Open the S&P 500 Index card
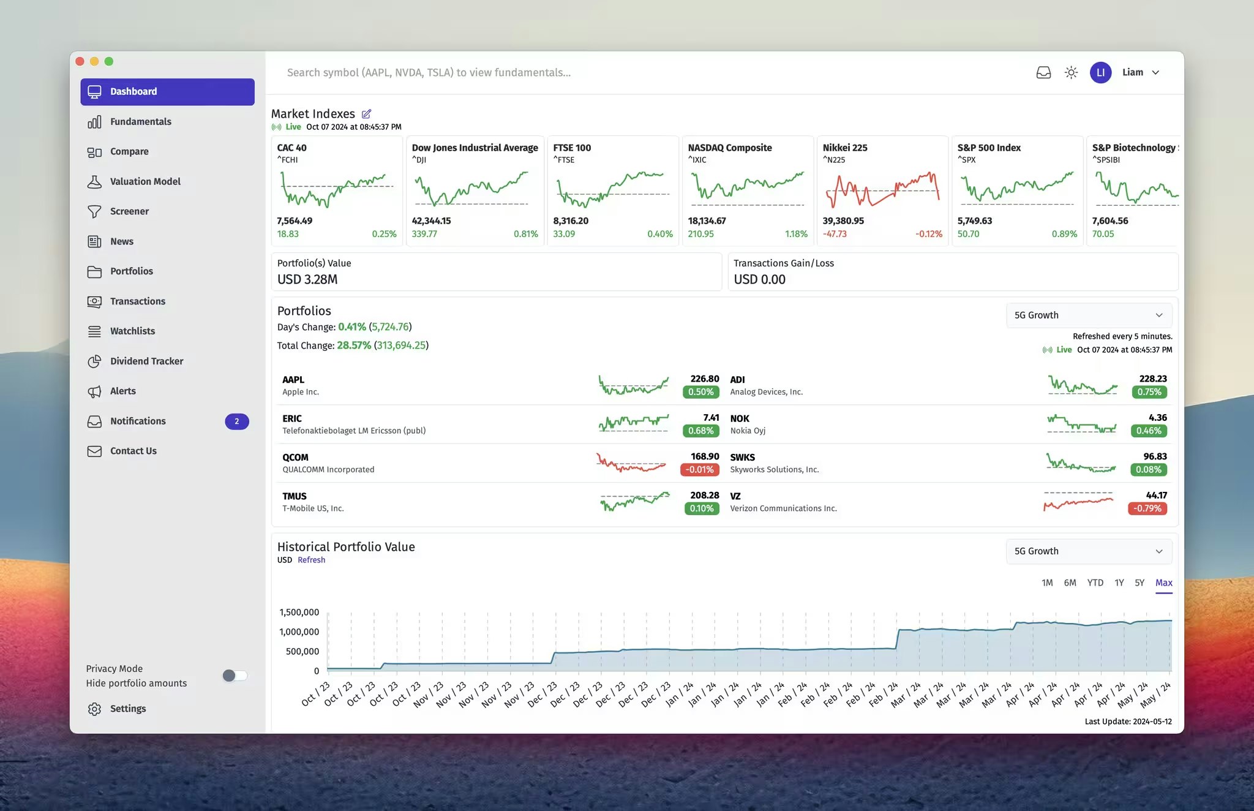The height and width of the screenshot is (811, 1254). pyautogui.click(x=1017, y=191)
